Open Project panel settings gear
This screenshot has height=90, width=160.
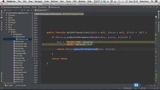28,10
